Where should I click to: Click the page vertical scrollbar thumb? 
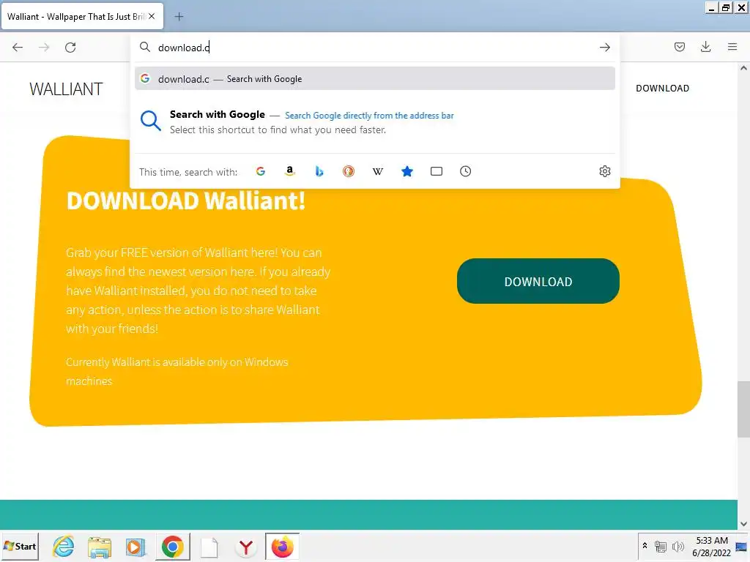coord(743,409)
